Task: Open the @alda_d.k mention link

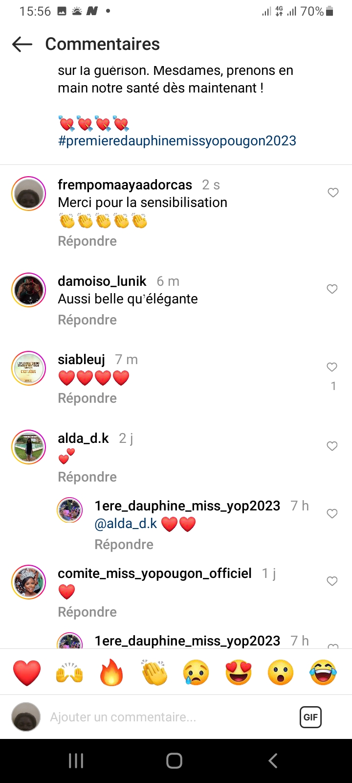Action: [126, 524]
